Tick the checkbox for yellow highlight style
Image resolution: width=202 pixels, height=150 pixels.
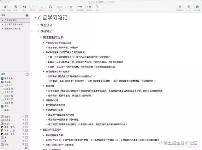27,127
